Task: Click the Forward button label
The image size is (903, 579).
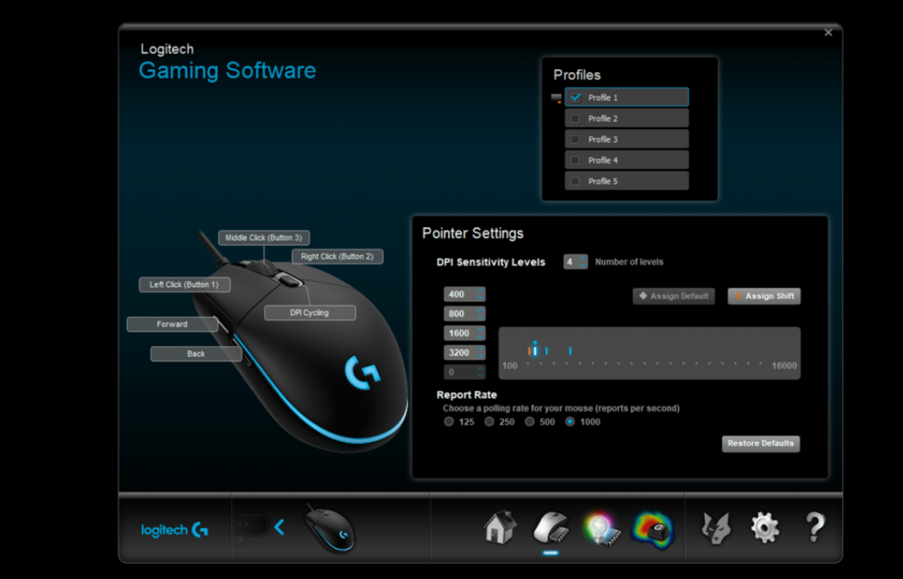Action: coord(172,324)
